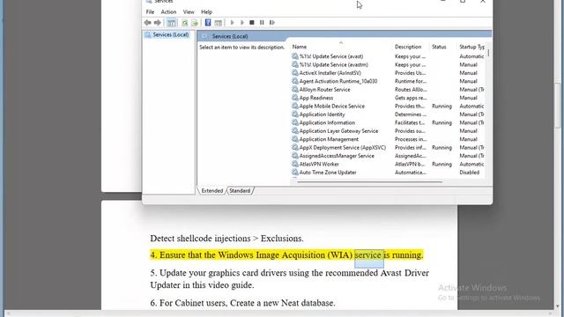Click gear icon beside AppX Deployment Service
564x317 pixels.
coord(295,147)
